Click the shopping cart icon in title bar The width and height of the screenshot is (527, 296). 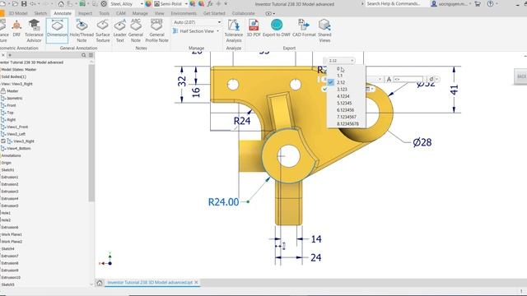478,3
